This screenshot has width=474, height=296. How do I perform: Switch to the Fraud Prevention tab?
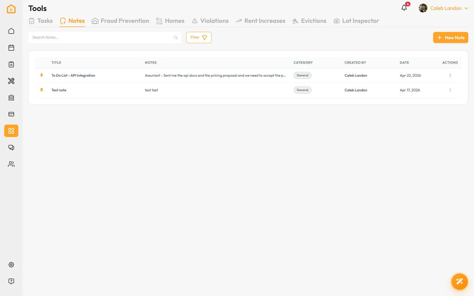pos(120,21)
